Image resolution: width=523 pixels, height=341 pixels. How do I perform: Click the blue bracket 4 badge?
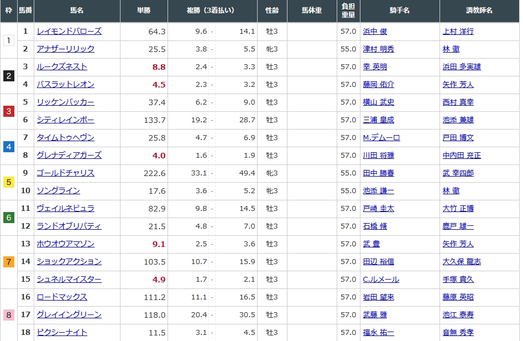[x=8, y=147]
